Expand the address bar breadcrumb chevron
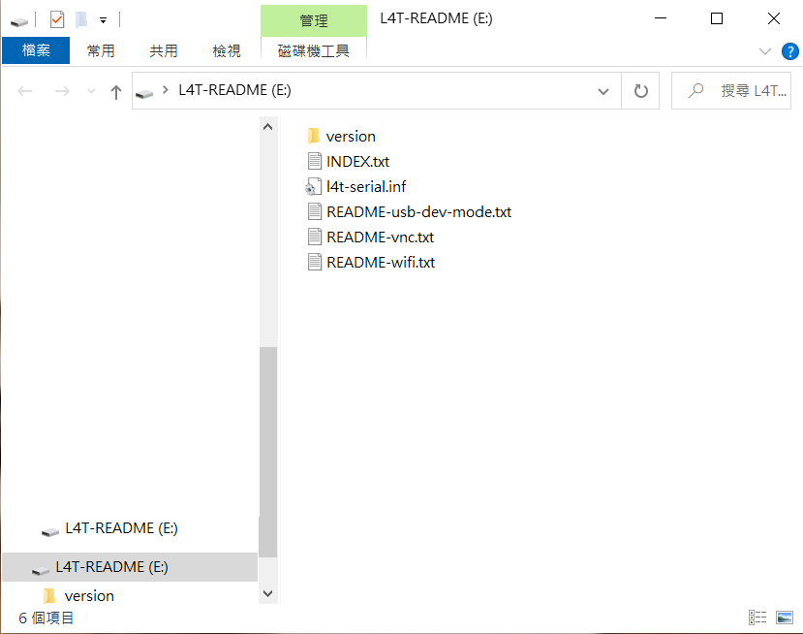The image size is (803, 634). click(165, 90)
